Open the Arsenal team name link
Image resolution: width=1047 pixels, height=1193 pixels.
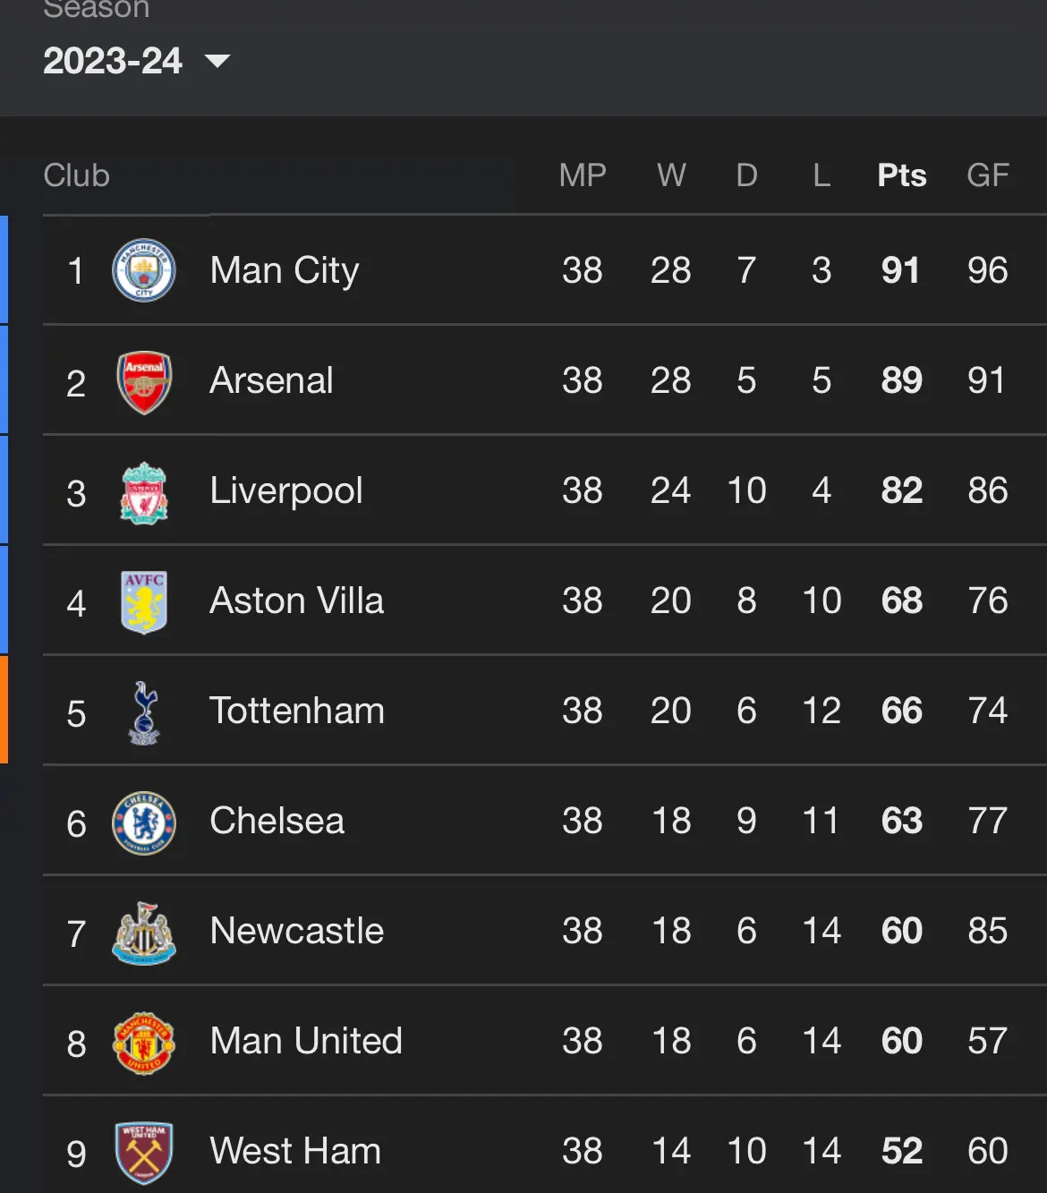(x=271, y=380)
